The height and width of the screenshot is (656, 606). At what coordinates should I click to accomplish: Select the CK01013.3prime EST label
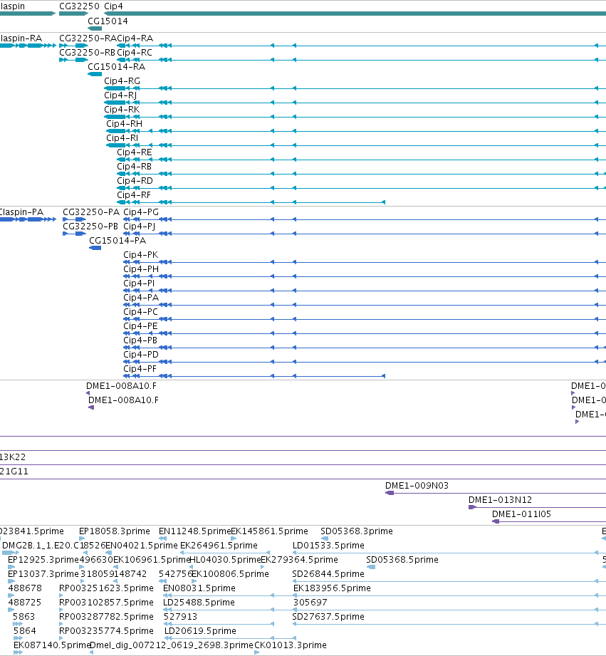tap(291, 645)
